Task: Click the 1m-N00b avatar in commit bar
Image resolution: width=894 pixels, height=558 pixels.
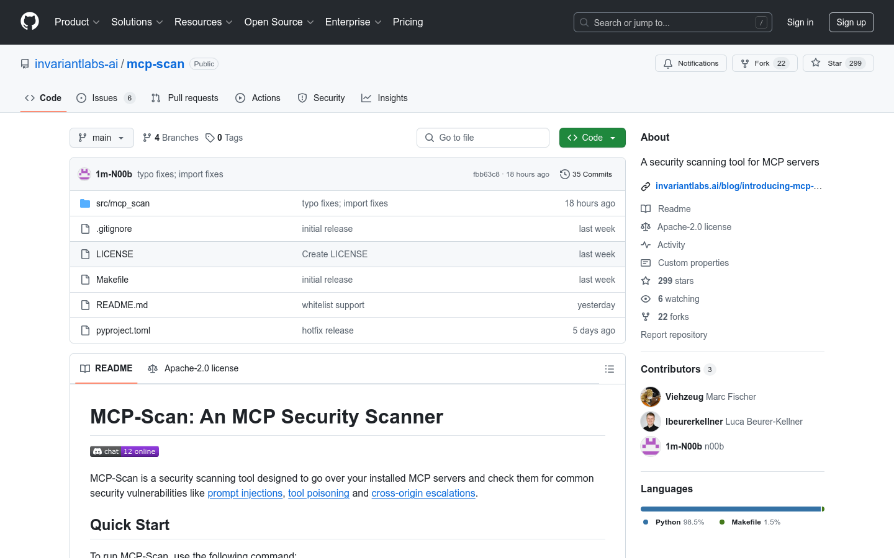Action: pyautogui.click(x=84, y=174)
